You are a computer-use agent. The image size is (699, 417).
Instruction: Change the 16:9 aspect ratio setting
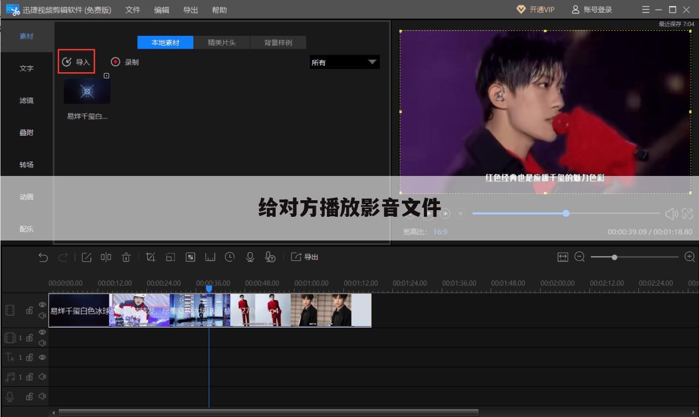click(440, 232)
